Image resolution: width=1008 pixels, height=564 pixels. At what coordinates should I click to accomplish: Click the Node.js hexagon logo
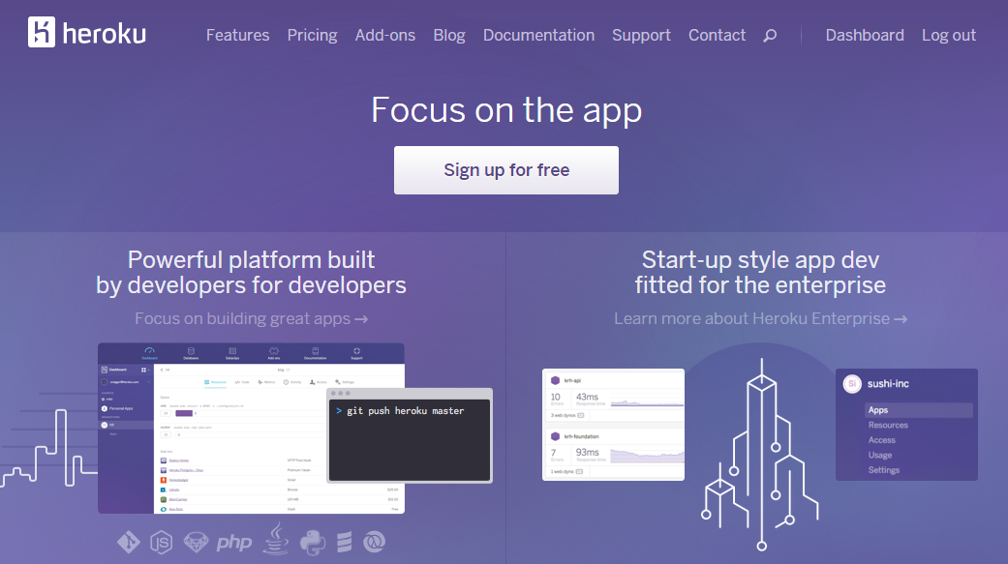[162, 543]
